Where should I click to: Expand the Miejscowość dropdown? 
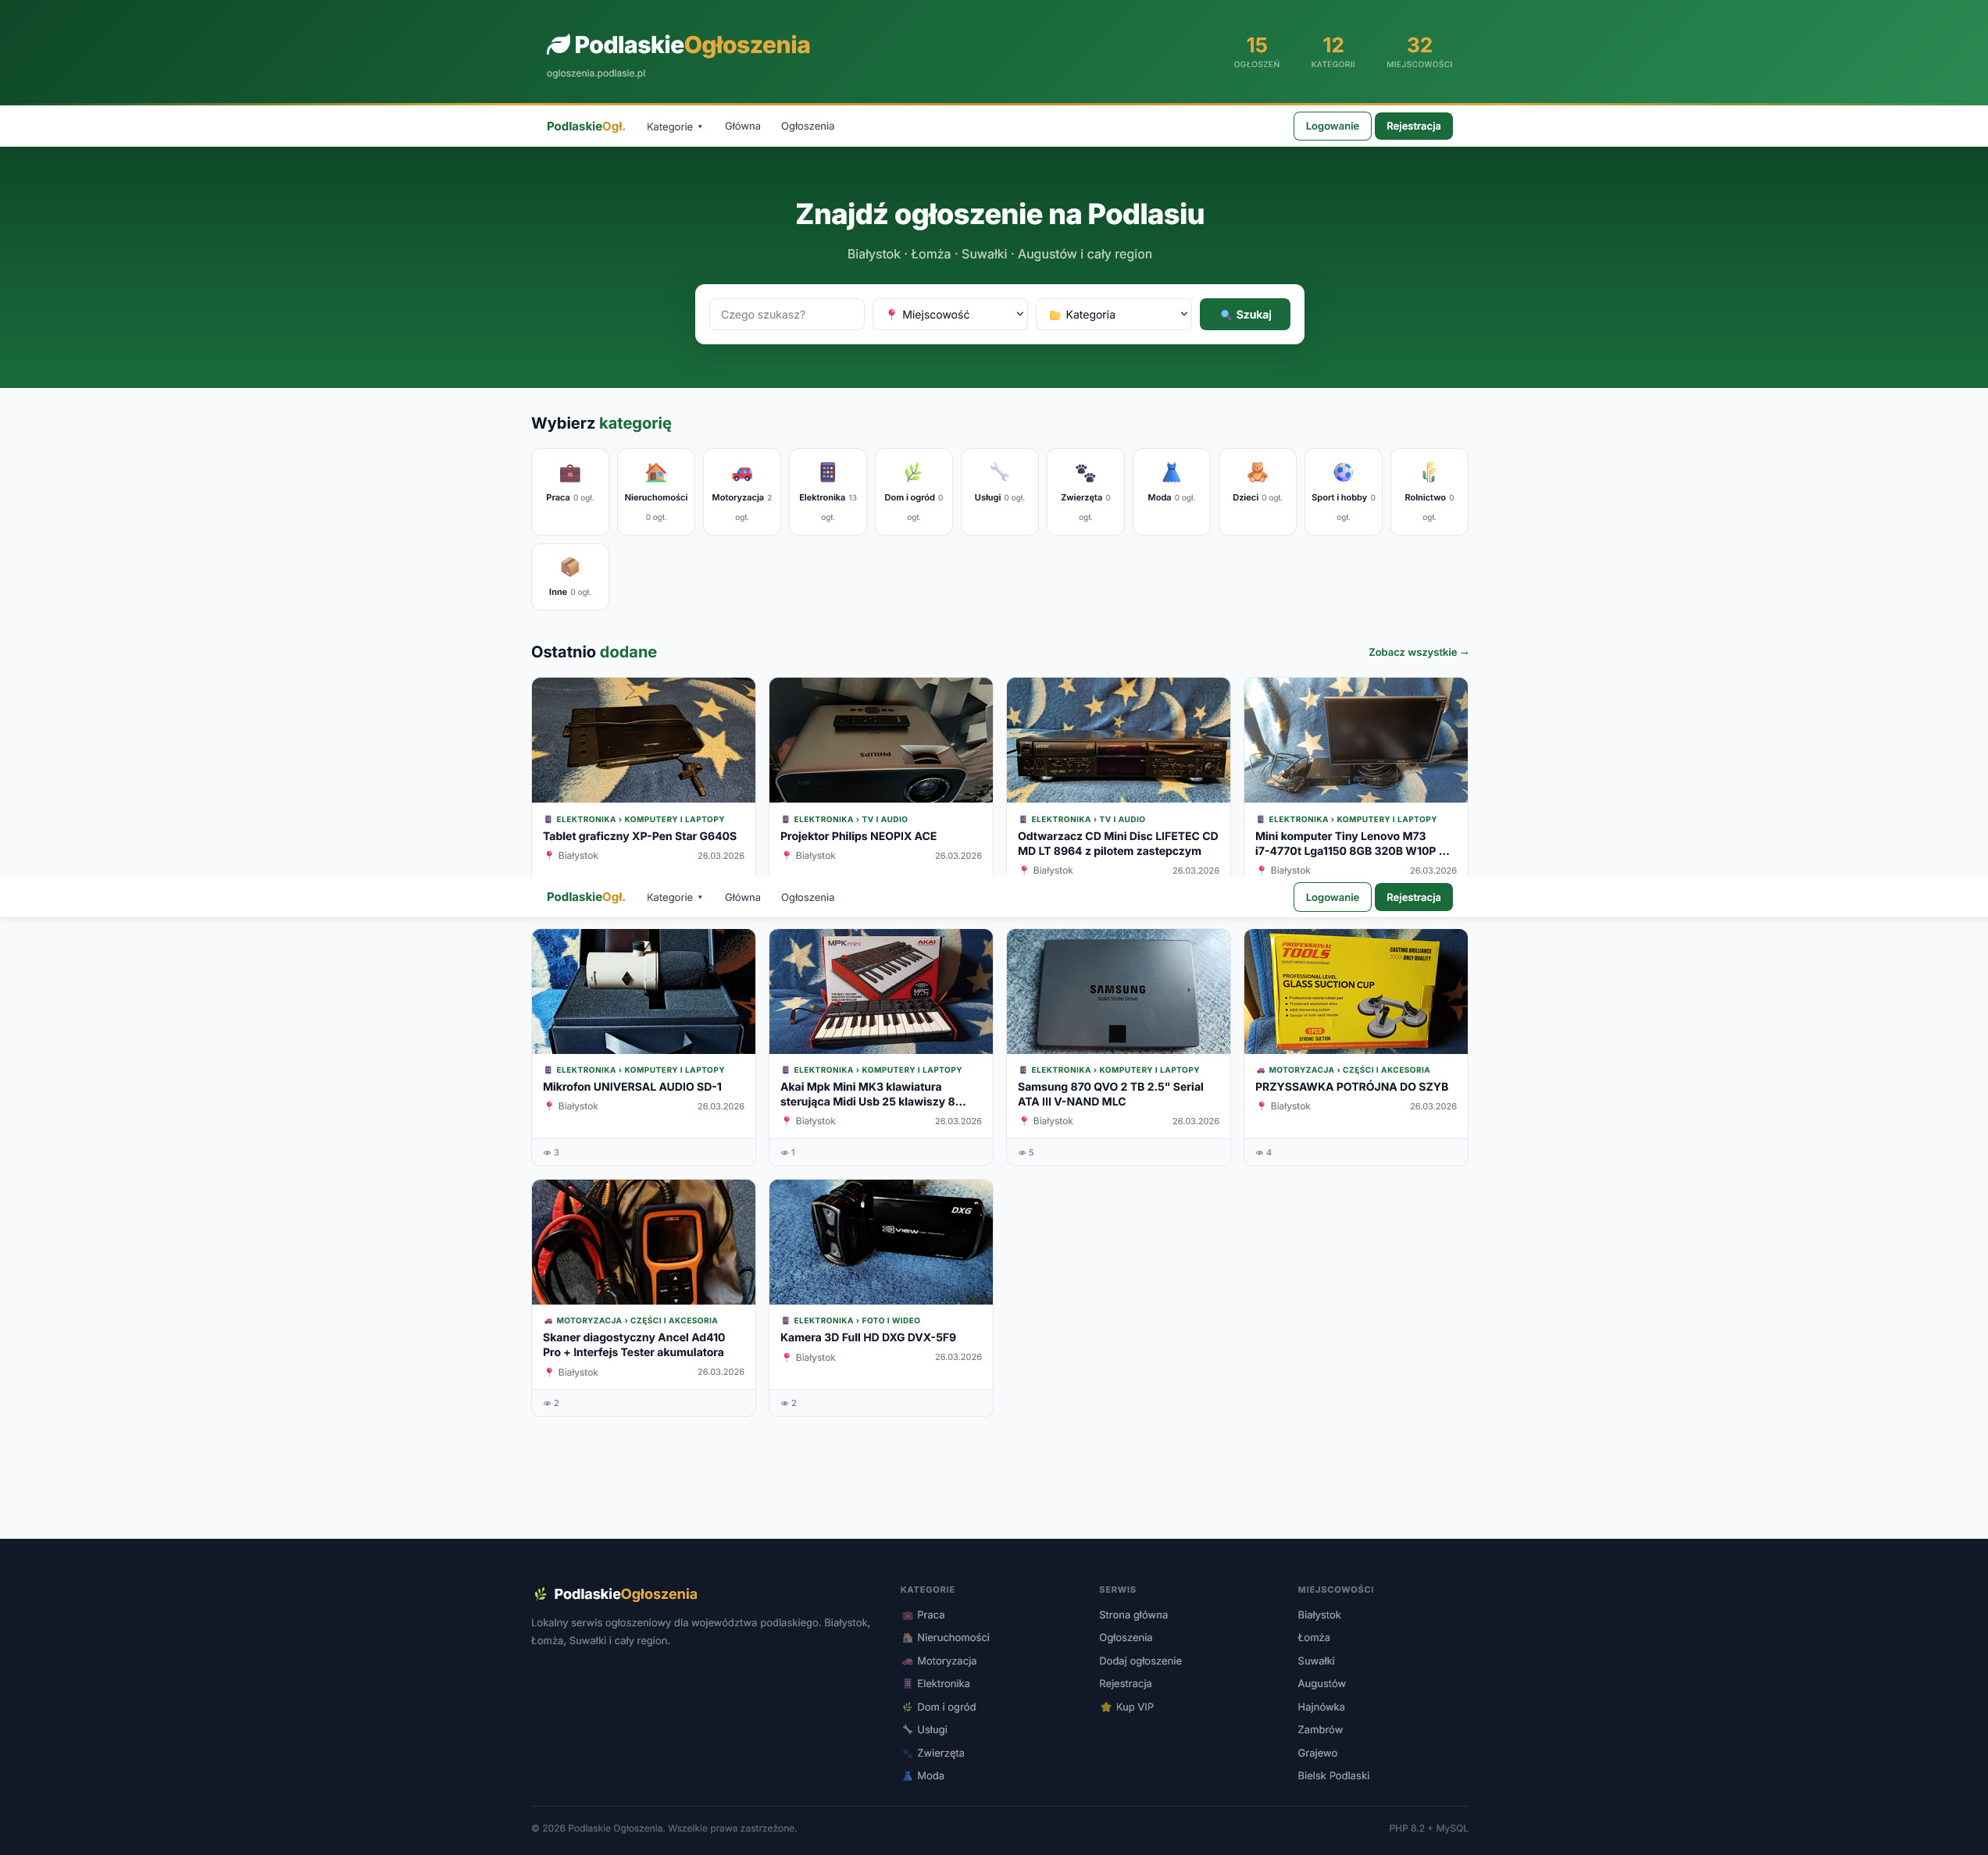tap(949, 314)
